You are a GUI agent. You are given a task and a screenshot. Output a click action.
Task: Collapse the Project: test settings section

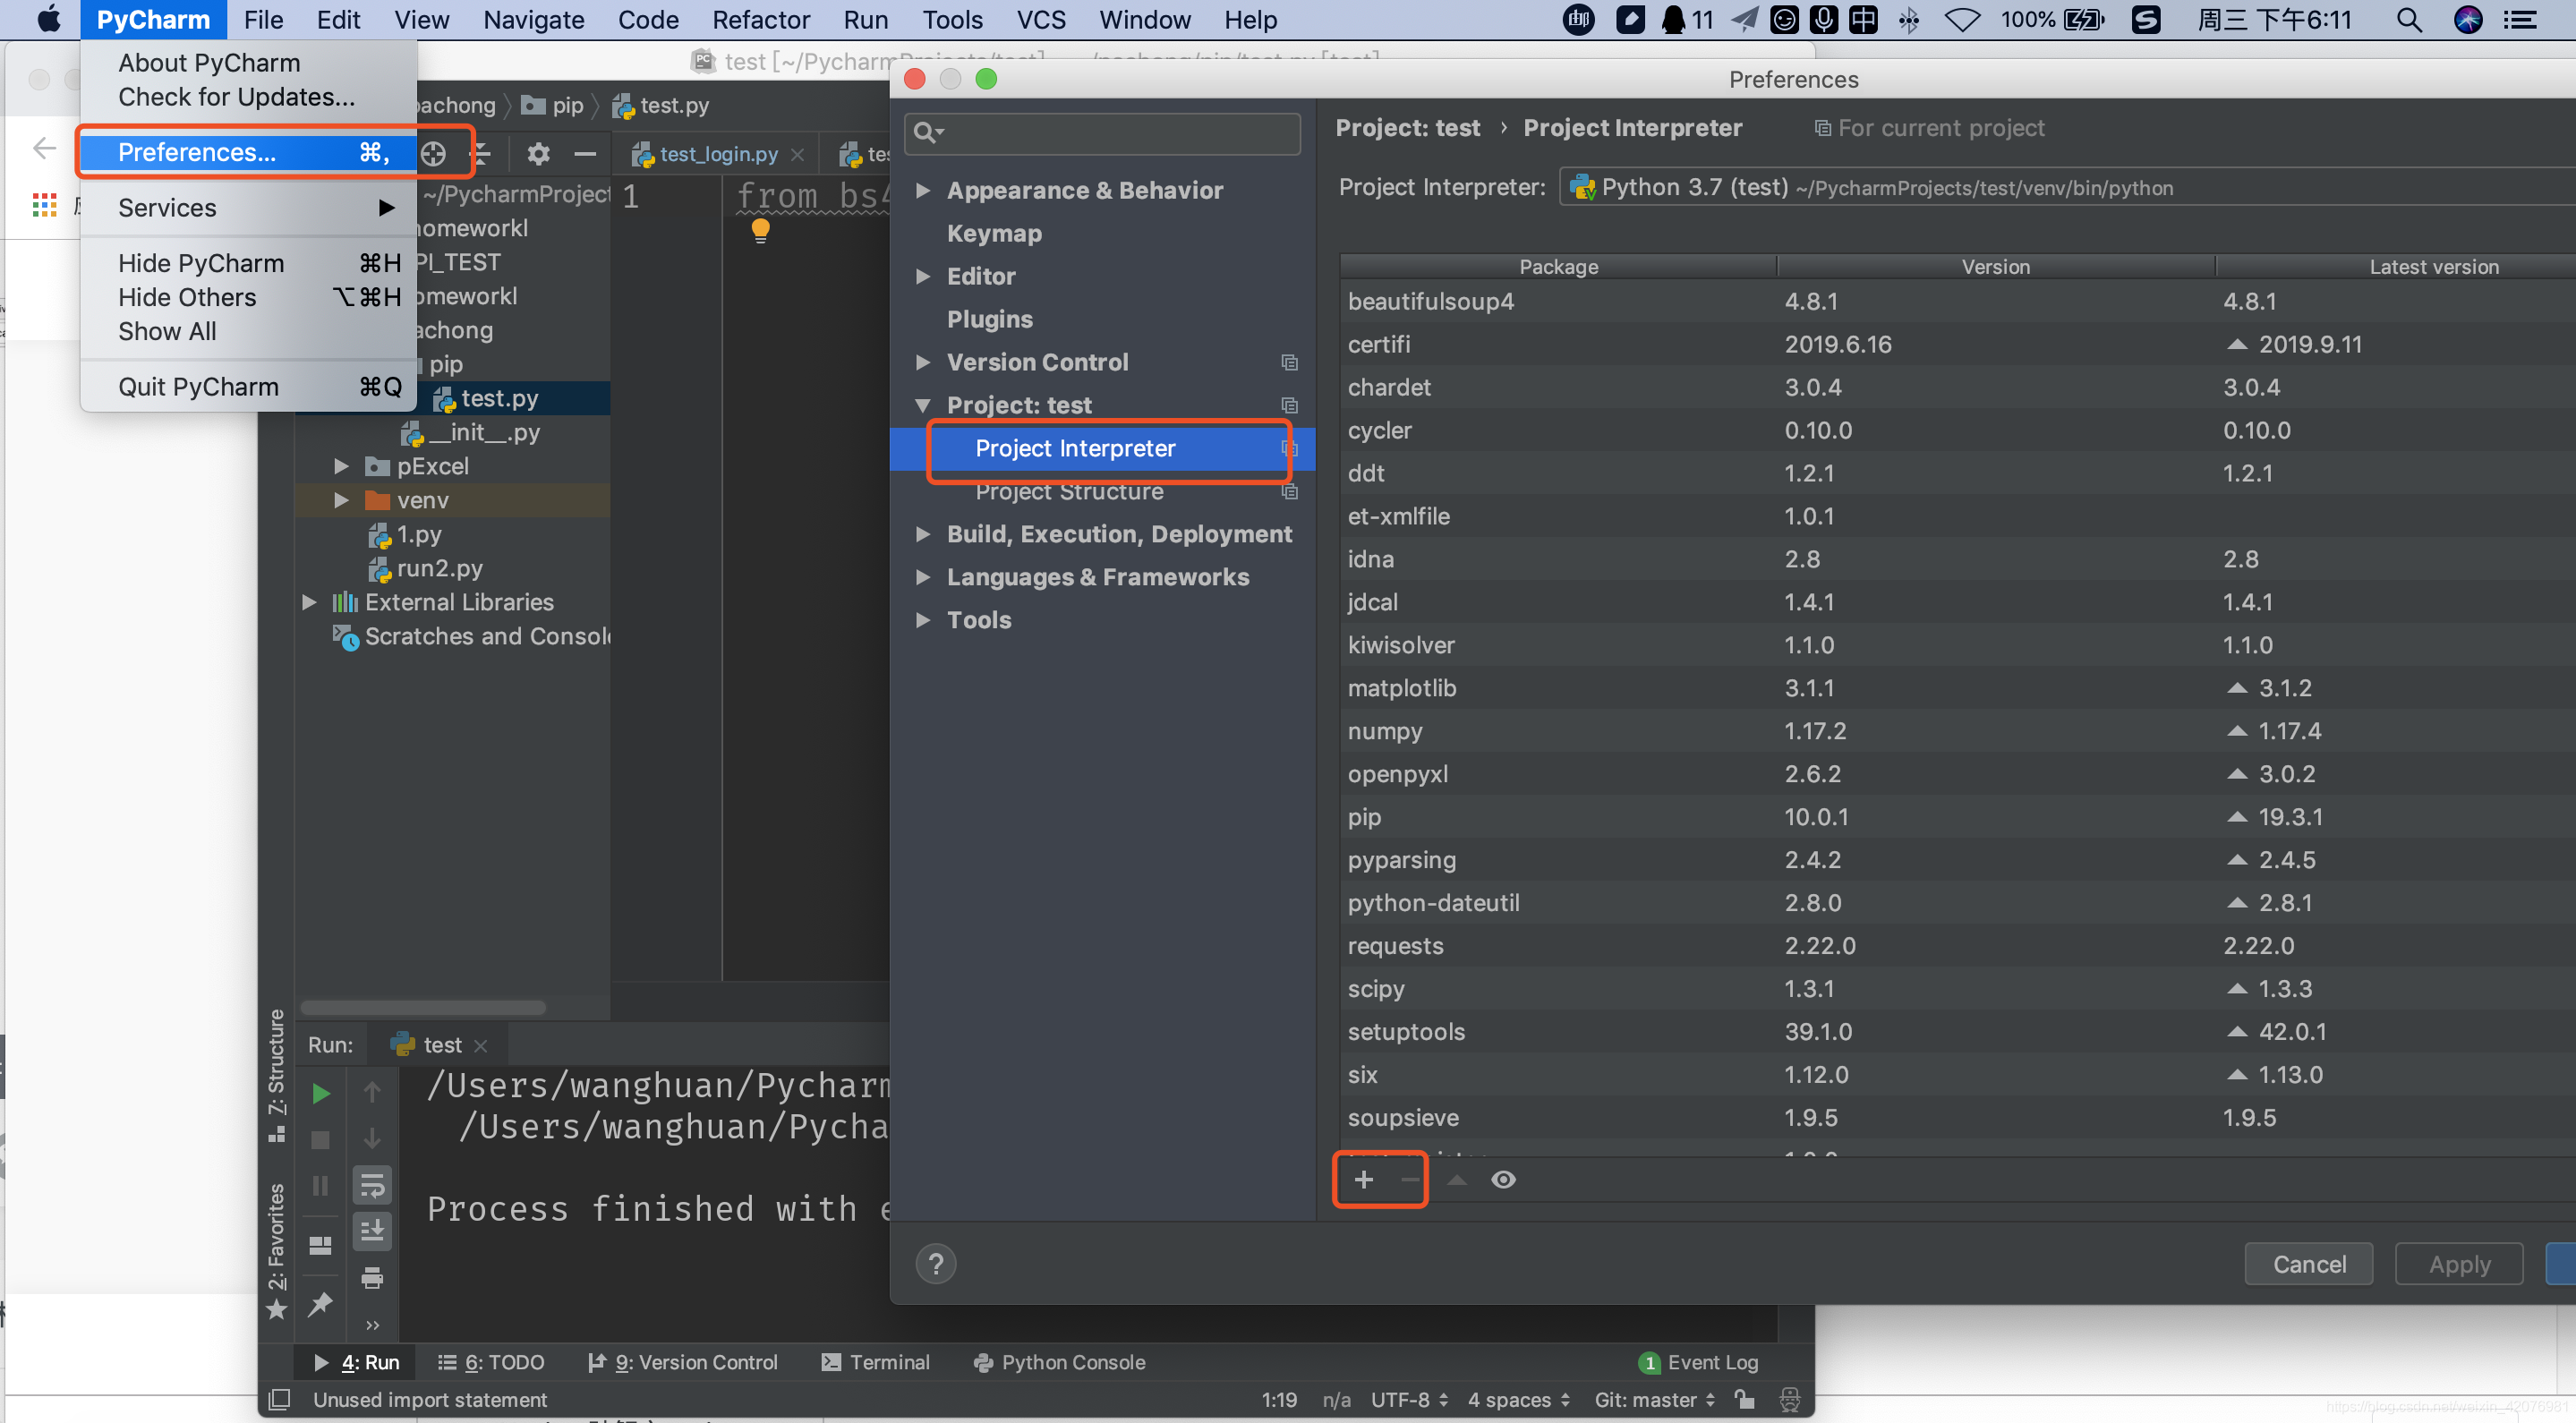click(923, 405)
